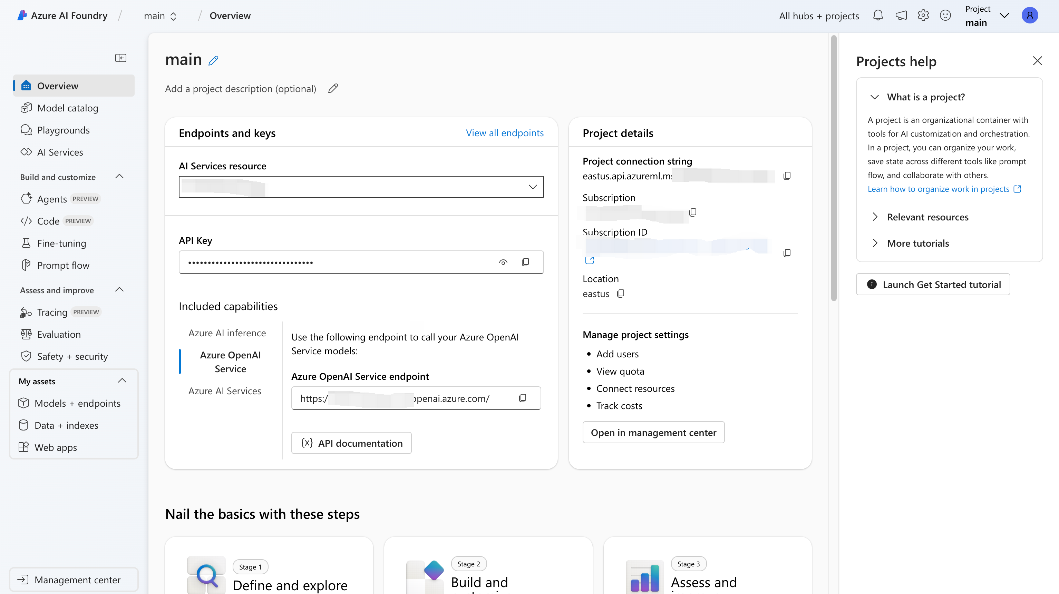Open the API documentation button

coord(351,443)
